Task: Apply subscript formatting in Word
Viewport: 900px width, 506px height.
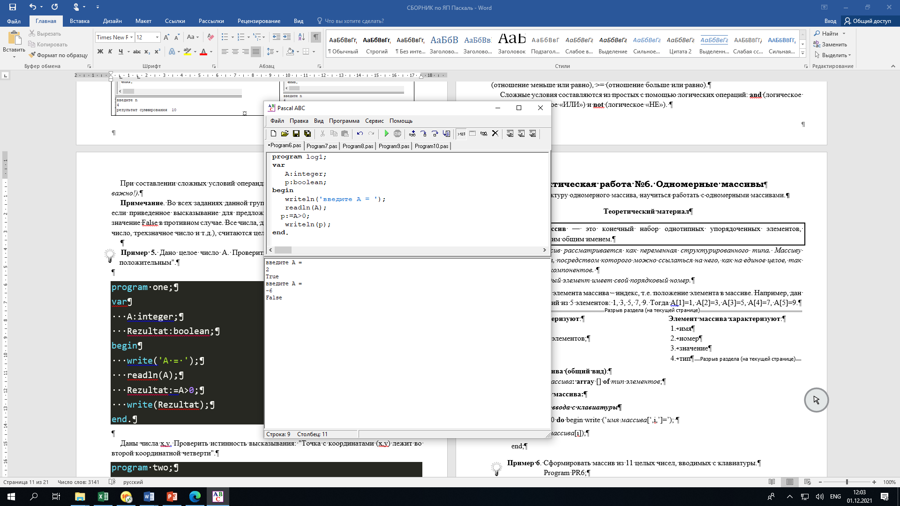Action: click(x=147, y=52)
